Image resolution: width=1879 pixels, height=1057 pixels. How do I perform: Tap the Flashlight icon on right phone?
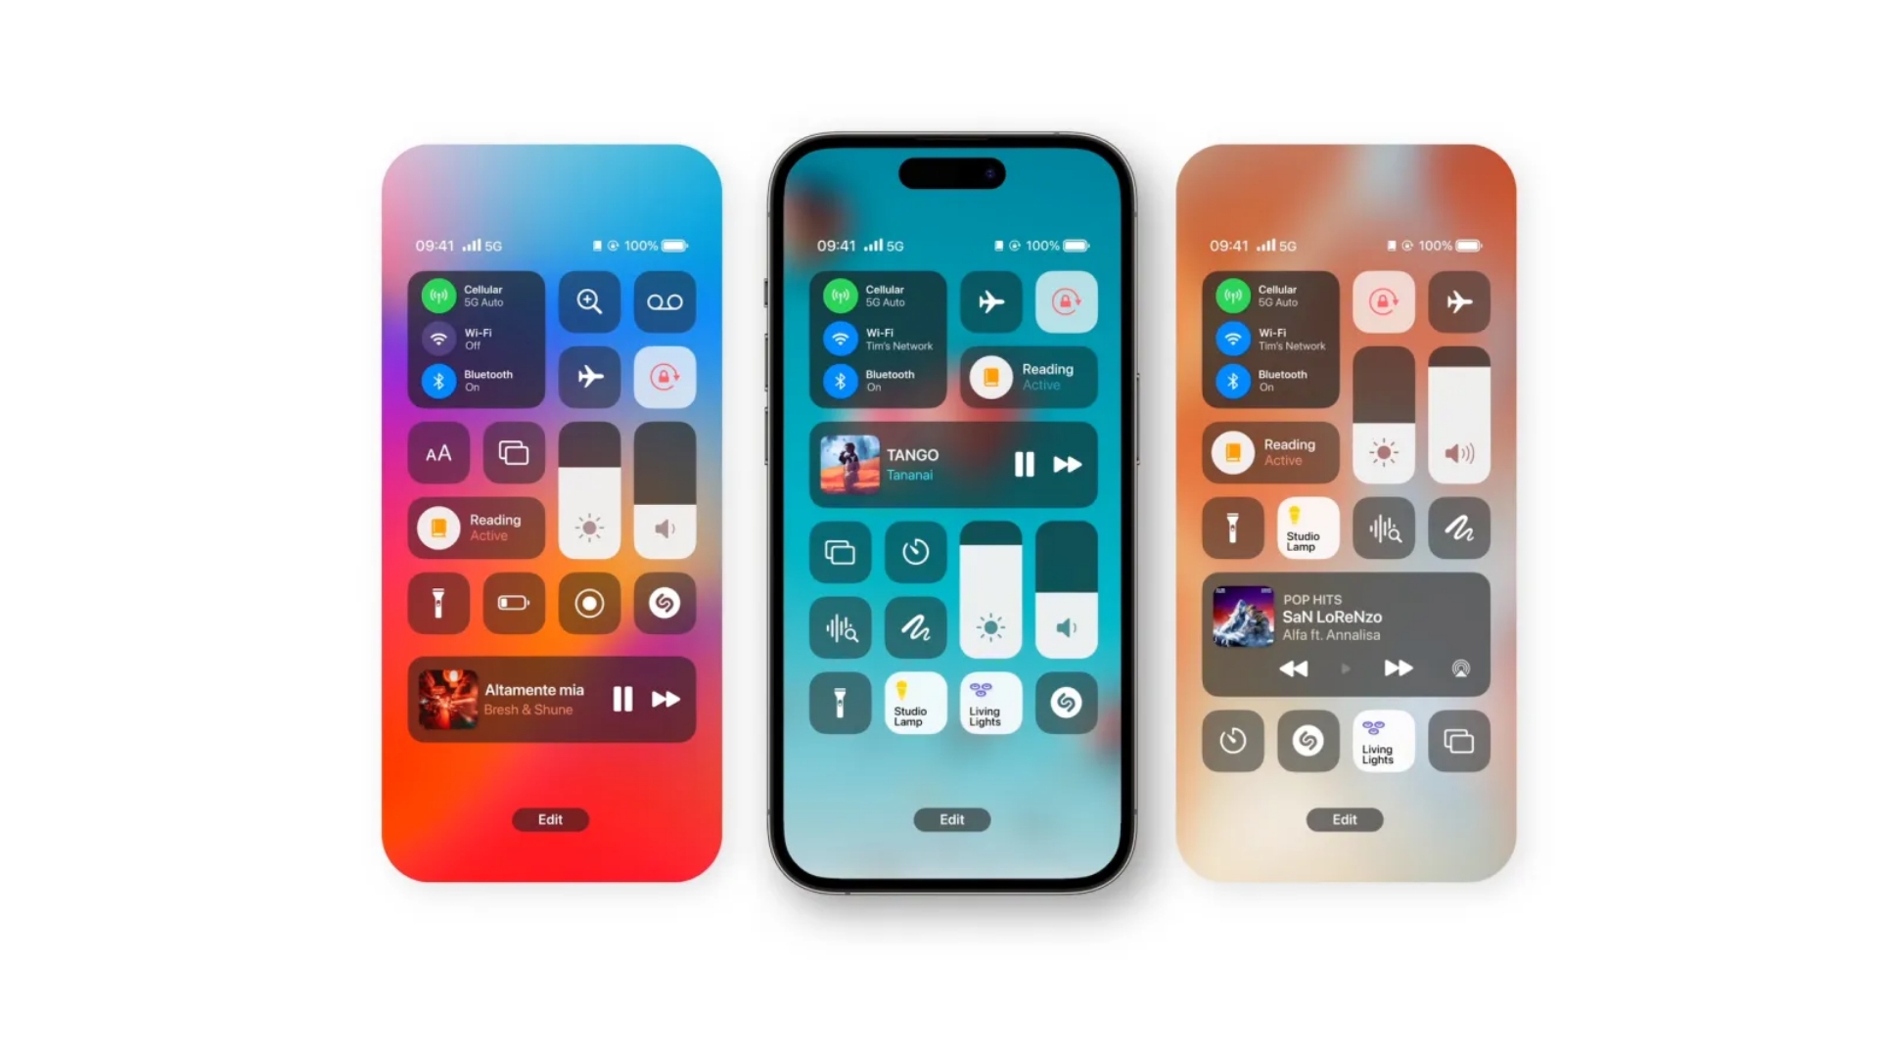pos(1228,529)
